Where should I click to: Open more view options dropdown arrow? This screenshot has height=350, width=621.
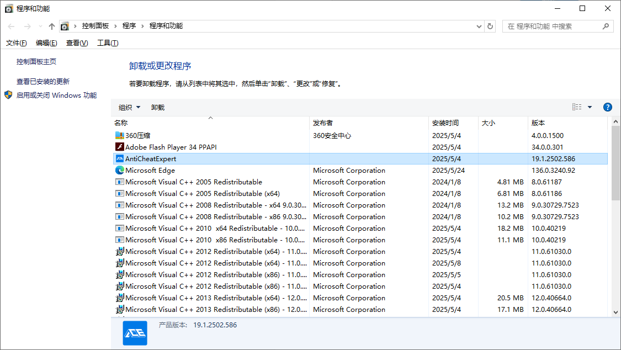coord(590,107)
